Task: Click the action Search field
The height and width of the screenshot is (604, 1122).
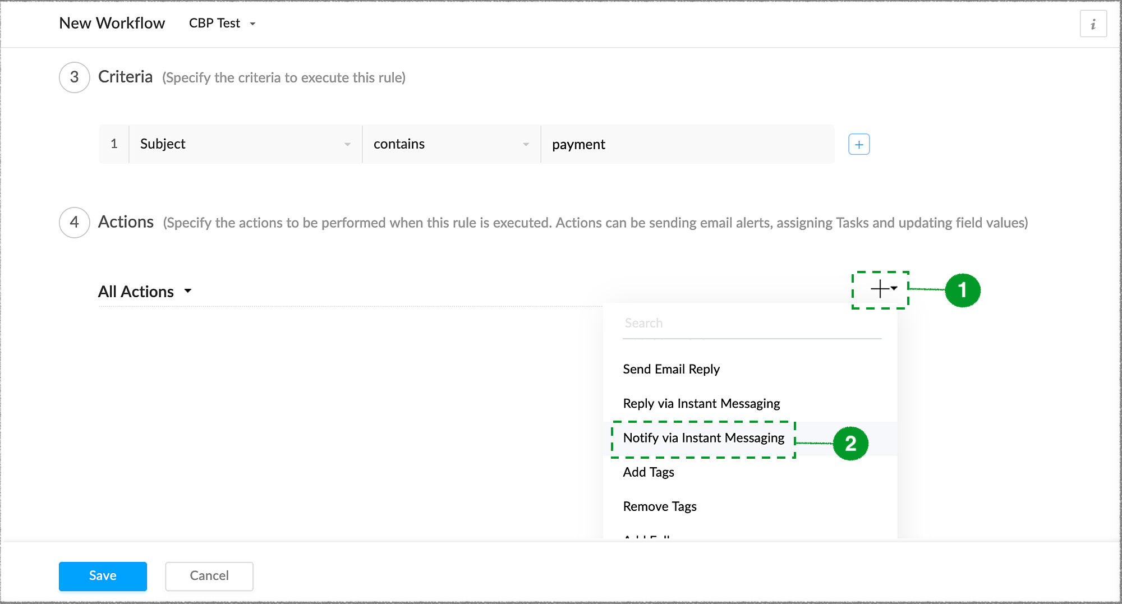Action: (x=751, y=324)
